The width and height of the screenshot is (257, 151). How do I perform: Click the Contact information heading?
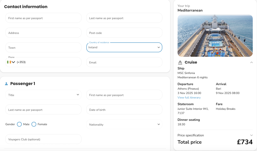point(26,7)
